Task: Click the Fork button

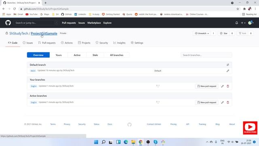Action: point(242,33)
